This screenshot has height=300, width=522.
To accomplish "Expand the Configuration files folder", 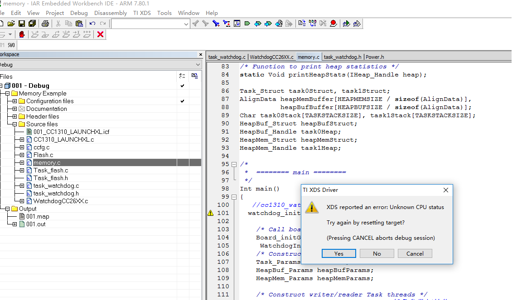I will click(14, 101).
